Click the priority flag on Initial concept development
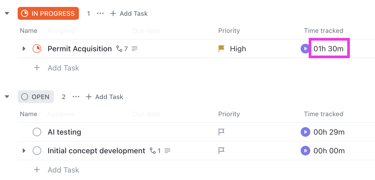 pyautogui.click(x=221, y=151)
